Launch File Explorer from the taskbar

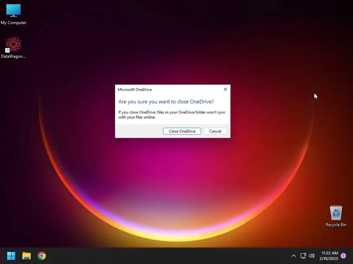[26, 256]
